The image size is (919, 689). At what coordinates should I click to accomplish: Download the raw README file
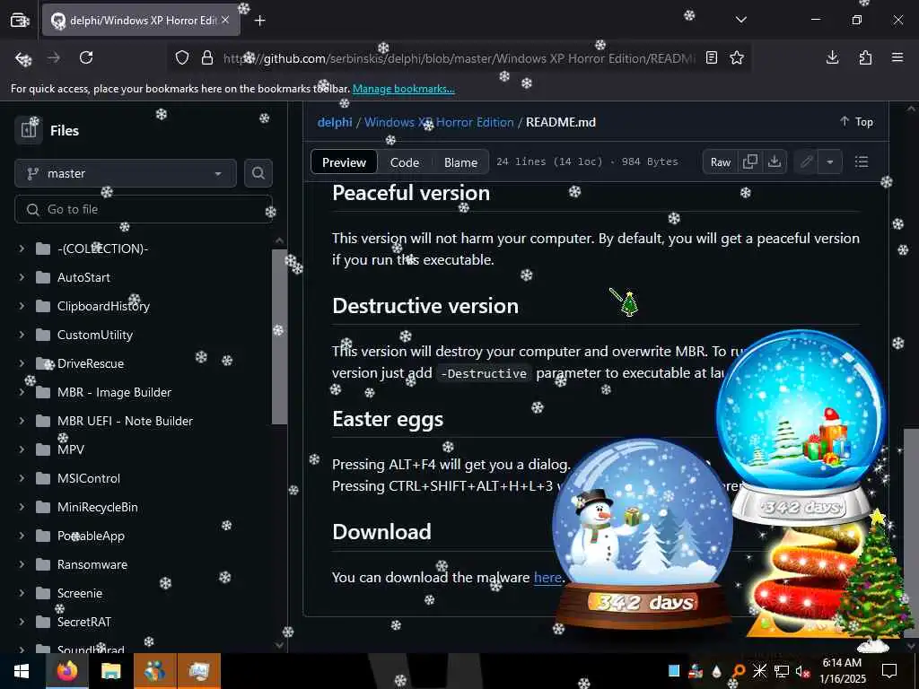pyautogui.click(x=775, y=161)
